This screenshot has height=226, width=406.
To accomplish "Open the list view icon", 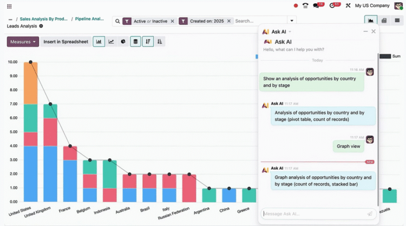I will tap(397, 21).
